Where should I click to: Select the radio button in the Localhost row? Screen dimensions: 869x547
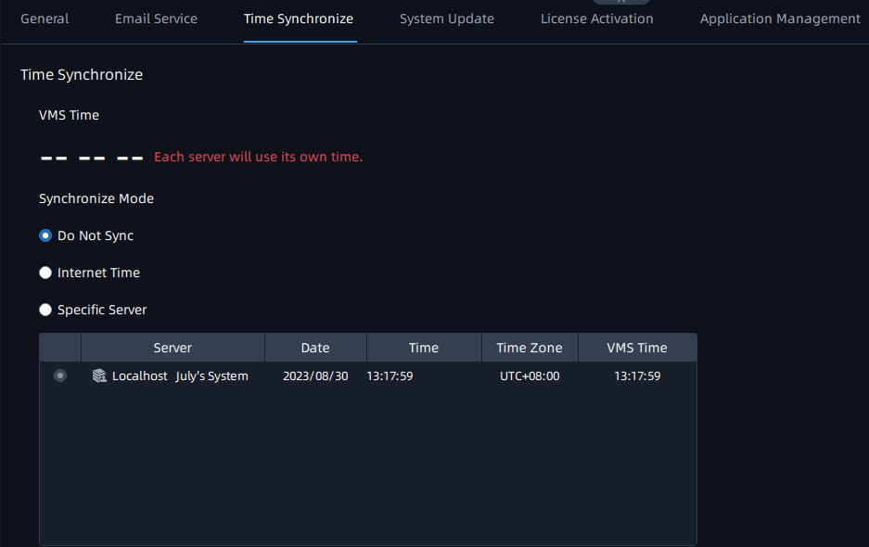(x=60, y=375)
